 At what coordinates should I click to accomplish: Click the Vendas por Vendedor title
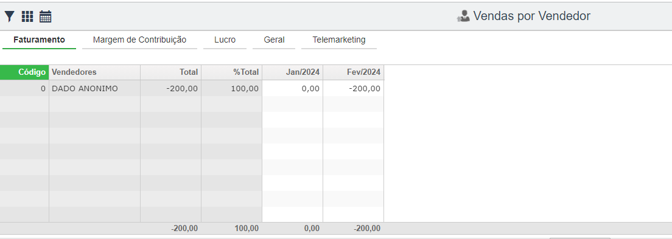531,16
